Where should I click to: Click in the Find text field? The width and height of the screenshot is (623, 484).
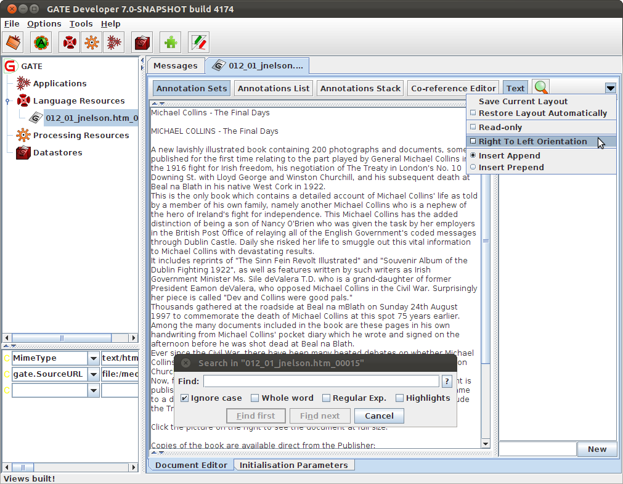pyautogui.click(x=320, y=382)
